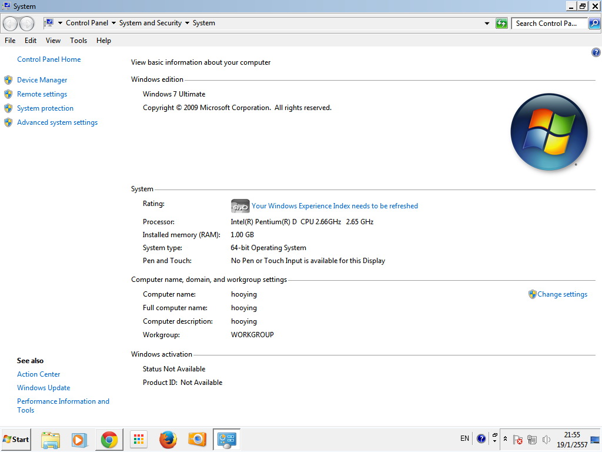The image size is (602, 452).
Task: Click the Control Panel taskbar button
Action: coord(226,440)
